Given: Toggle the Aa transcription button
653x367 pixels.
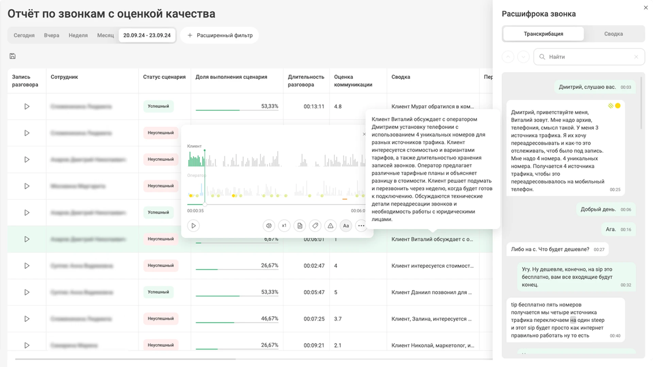Looking at the screenshot, I should 346,226.
